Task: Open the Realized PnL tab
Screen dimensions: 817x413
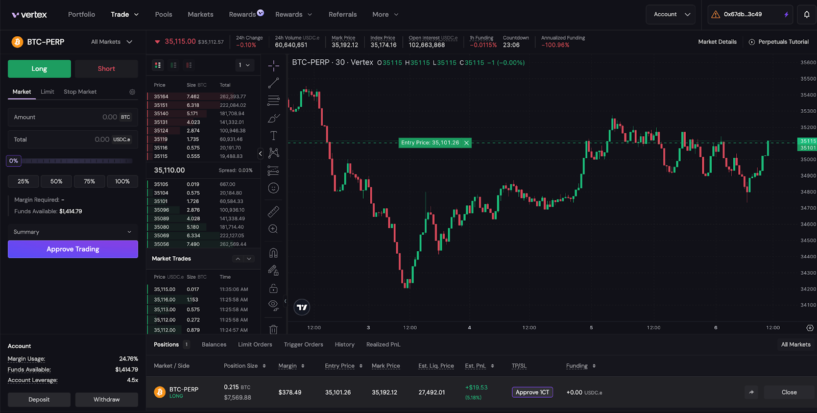Action: pos(383,345)
